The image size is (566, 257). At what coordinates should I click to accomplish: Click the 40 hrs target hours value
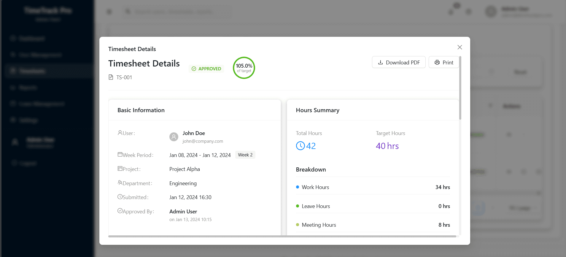[x=387, y=146]
